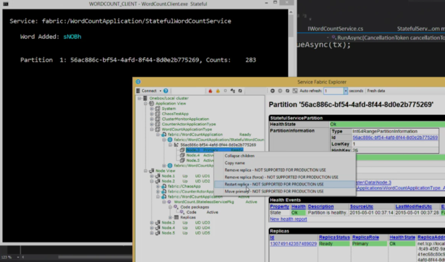Expand the CounterActorApplicationType node
This screenshot has height=262, width=445.
tap(152, 124)
